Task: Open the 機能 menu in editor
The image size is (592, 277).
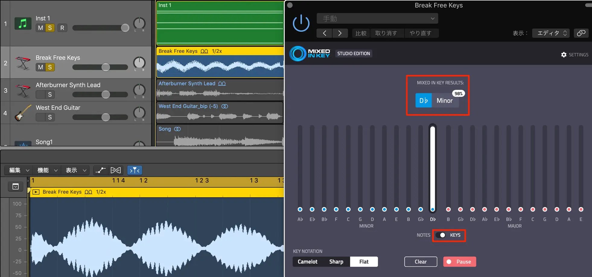Action: 47,170
